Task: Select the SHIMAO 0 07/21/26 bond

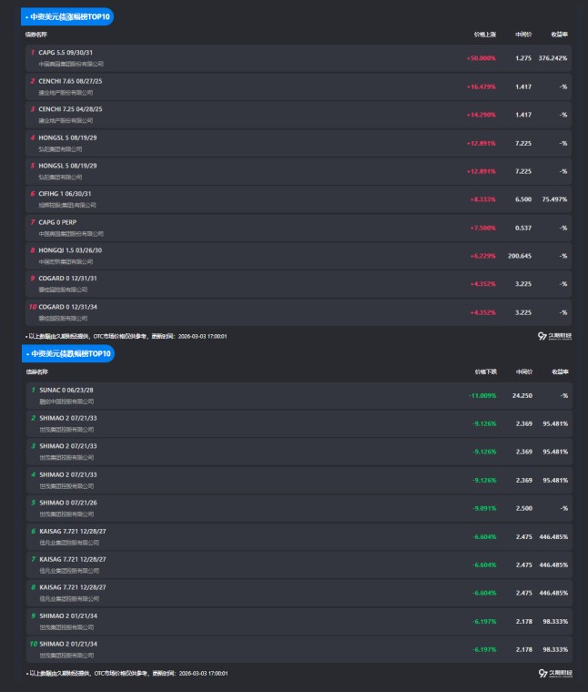Action: 67,503
